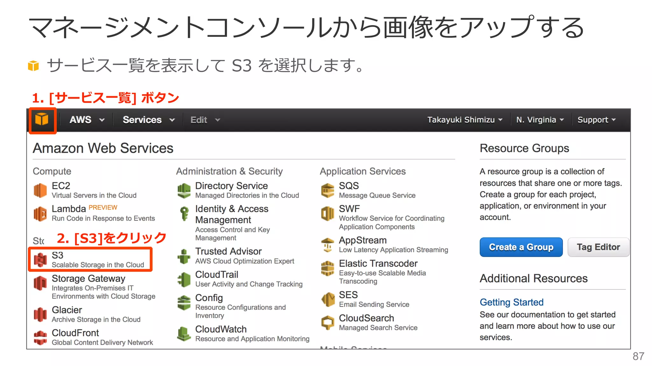Click the Identity & Access Management key icon

click(184, 213)
